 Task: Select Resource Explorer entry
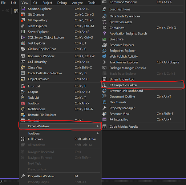[142, 45]
